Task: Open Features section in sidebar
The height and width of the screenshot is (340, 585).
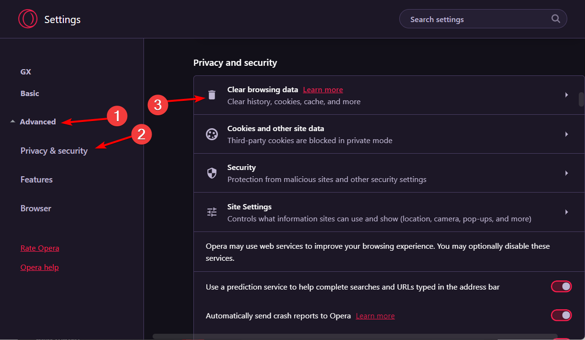Action: coord(36,180)
